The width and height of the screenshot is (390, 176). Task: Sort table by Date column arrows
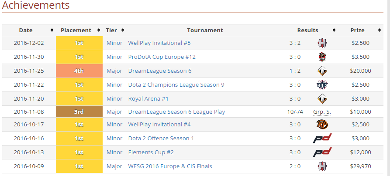click(52, 30)
